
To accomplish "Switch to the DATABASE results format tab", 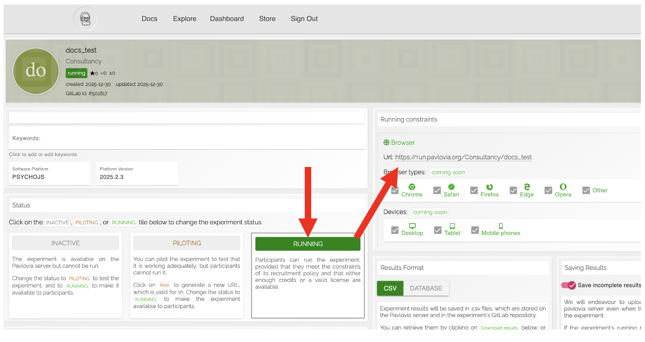I will (x=426, y=288).
